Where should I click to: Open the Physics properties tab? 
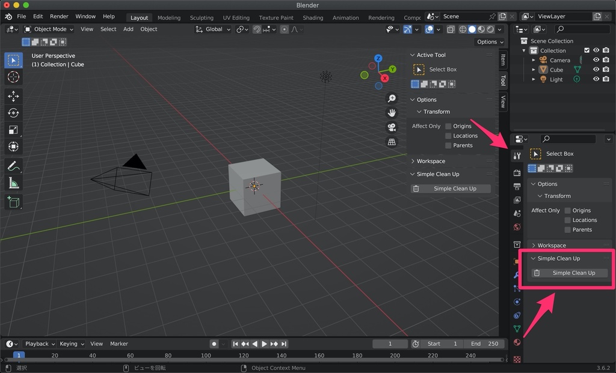pos(516,303)
